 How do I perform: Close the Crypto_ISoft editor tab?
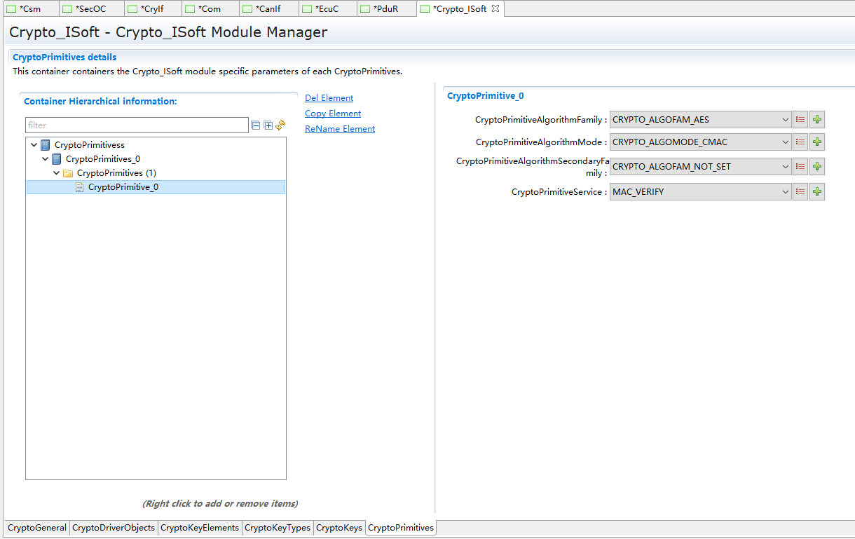[495, 9]
